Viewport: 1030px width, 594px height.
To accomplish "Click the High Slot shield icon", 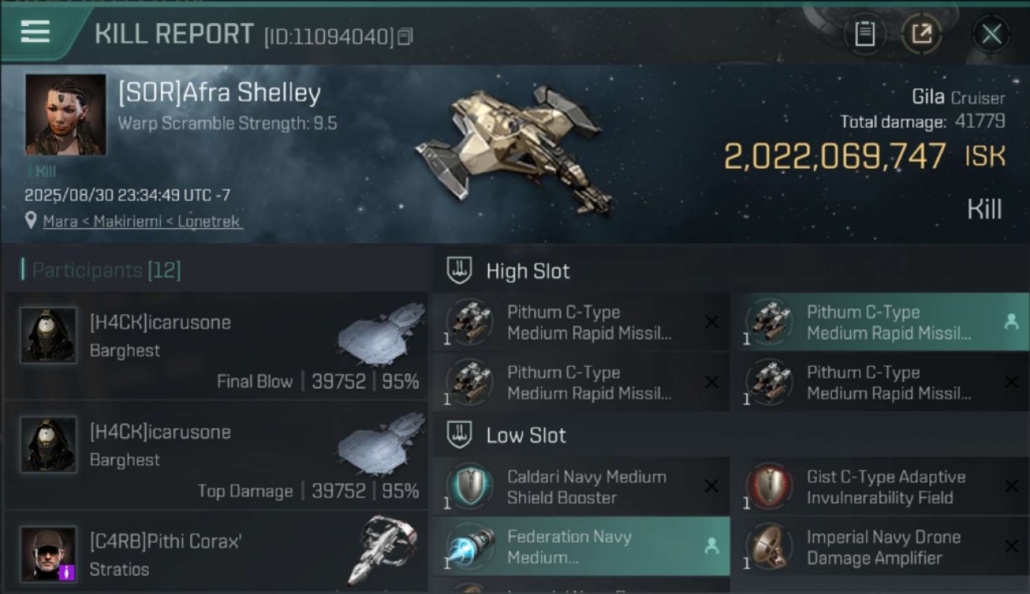I will click(x=460, y=270).
